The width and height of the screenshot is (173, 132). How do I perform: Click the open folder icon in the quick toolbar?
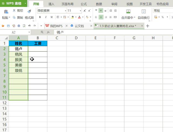pos(3,26)
